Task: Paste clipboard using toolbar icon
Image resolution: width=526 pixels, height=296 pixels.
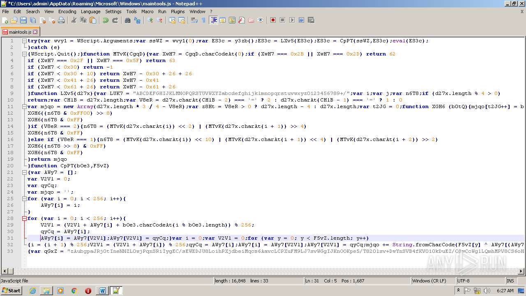Action: [93, 20]
